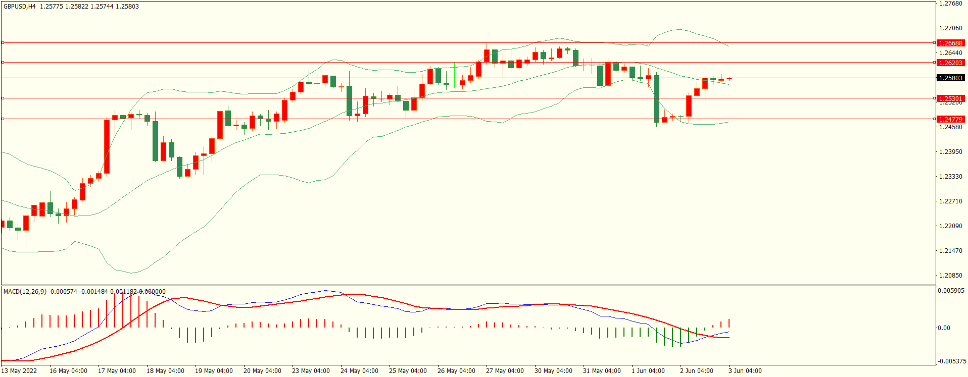The width and height of the screenshot is (968, 377).
Task: Select the 1.26203 price level tag
Action: coord(950,63)
